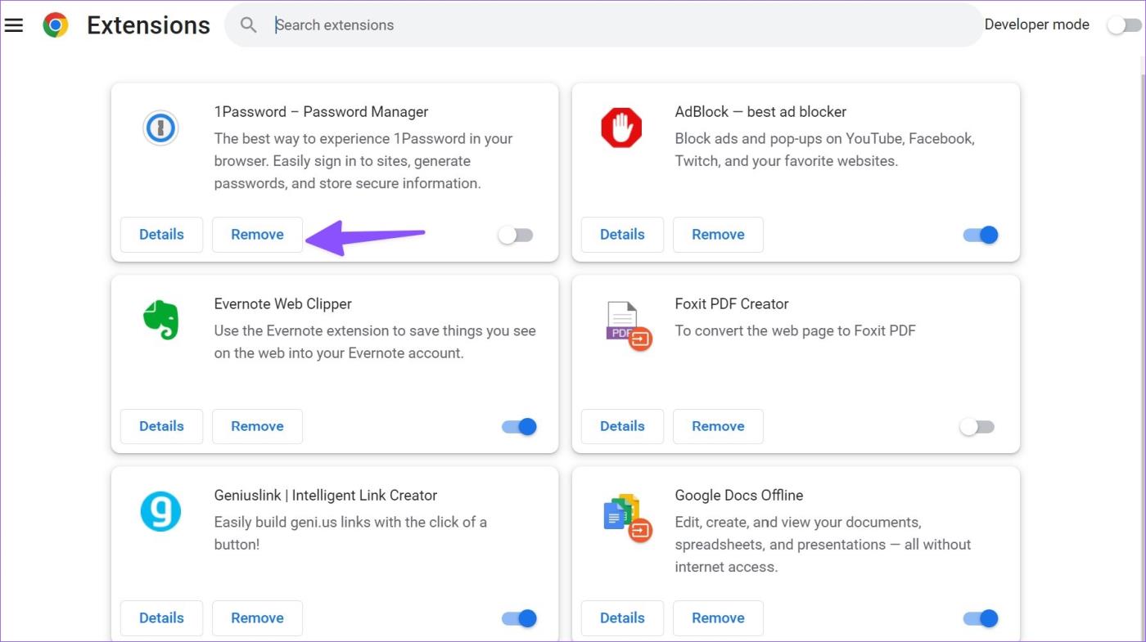
Task: Open Details for Geniuslink
Action: [161, 618]
